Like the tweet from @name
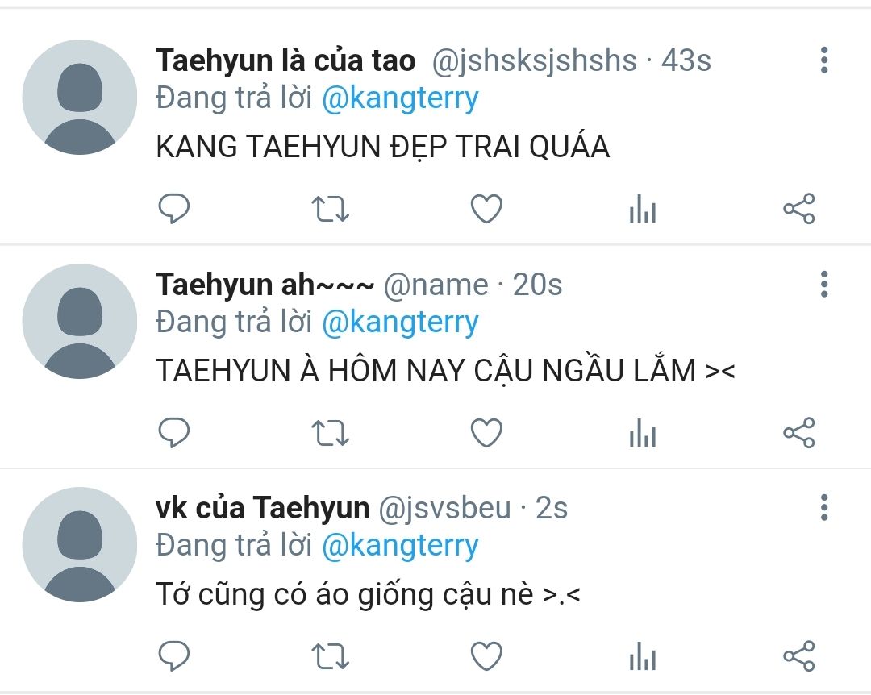 [x=486, y=433]
